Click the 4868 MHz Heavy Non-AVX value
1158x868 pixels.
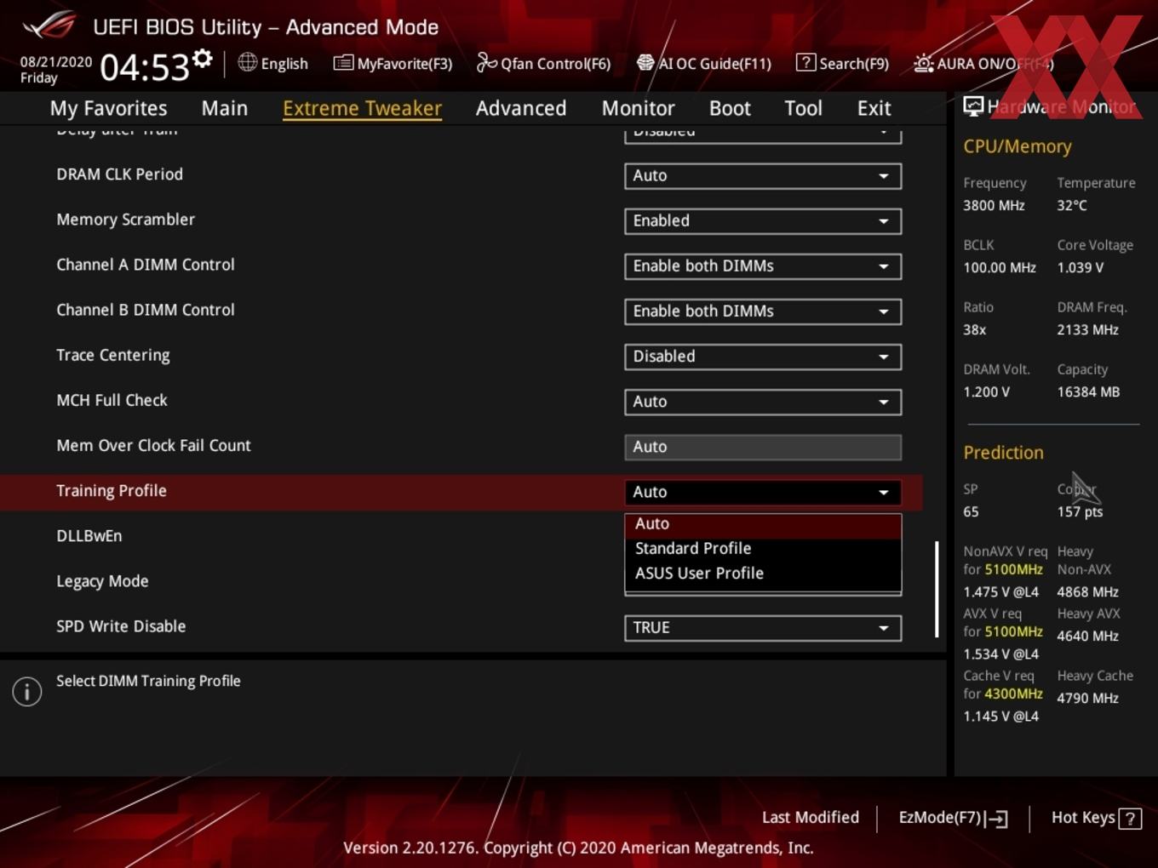pyautogui.click(x=1087, y=591)
